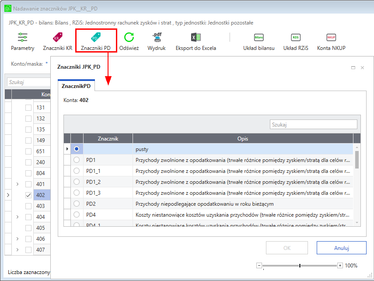374x281 pixels.
Task: Open the Wydruk pdf print icon
Action: [157, 37]
